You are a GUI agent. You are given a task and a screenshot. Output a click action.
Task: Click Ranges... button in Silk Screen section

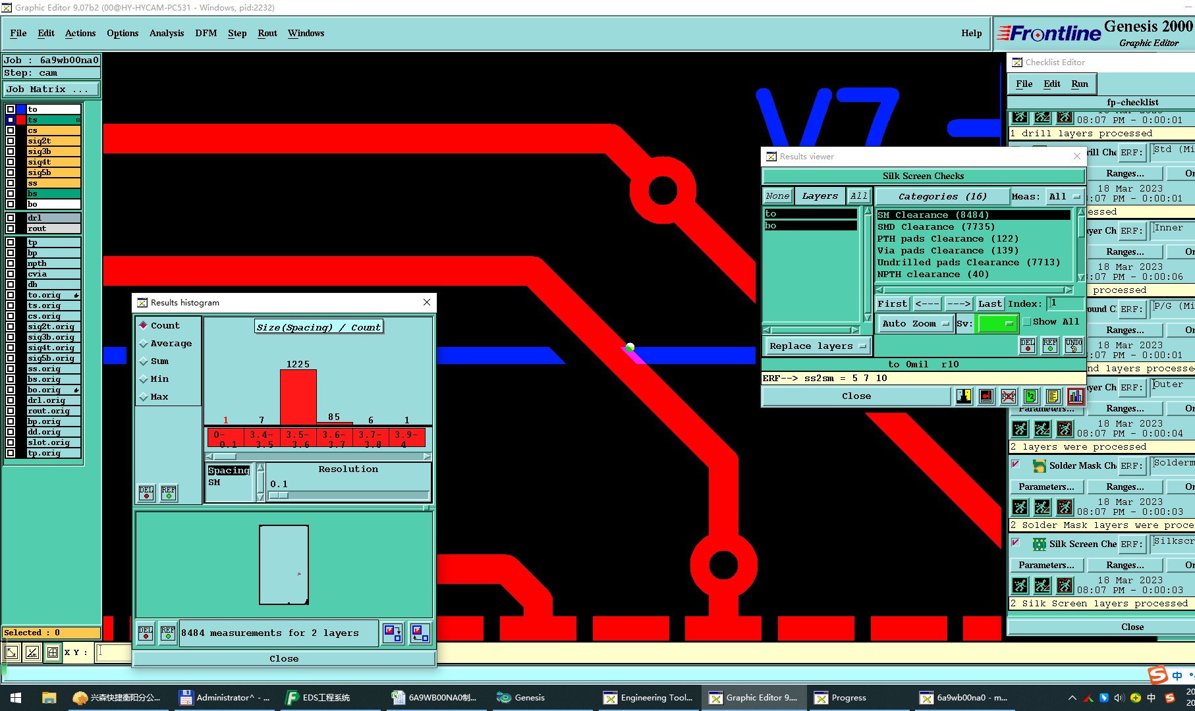pos(1125,565)
